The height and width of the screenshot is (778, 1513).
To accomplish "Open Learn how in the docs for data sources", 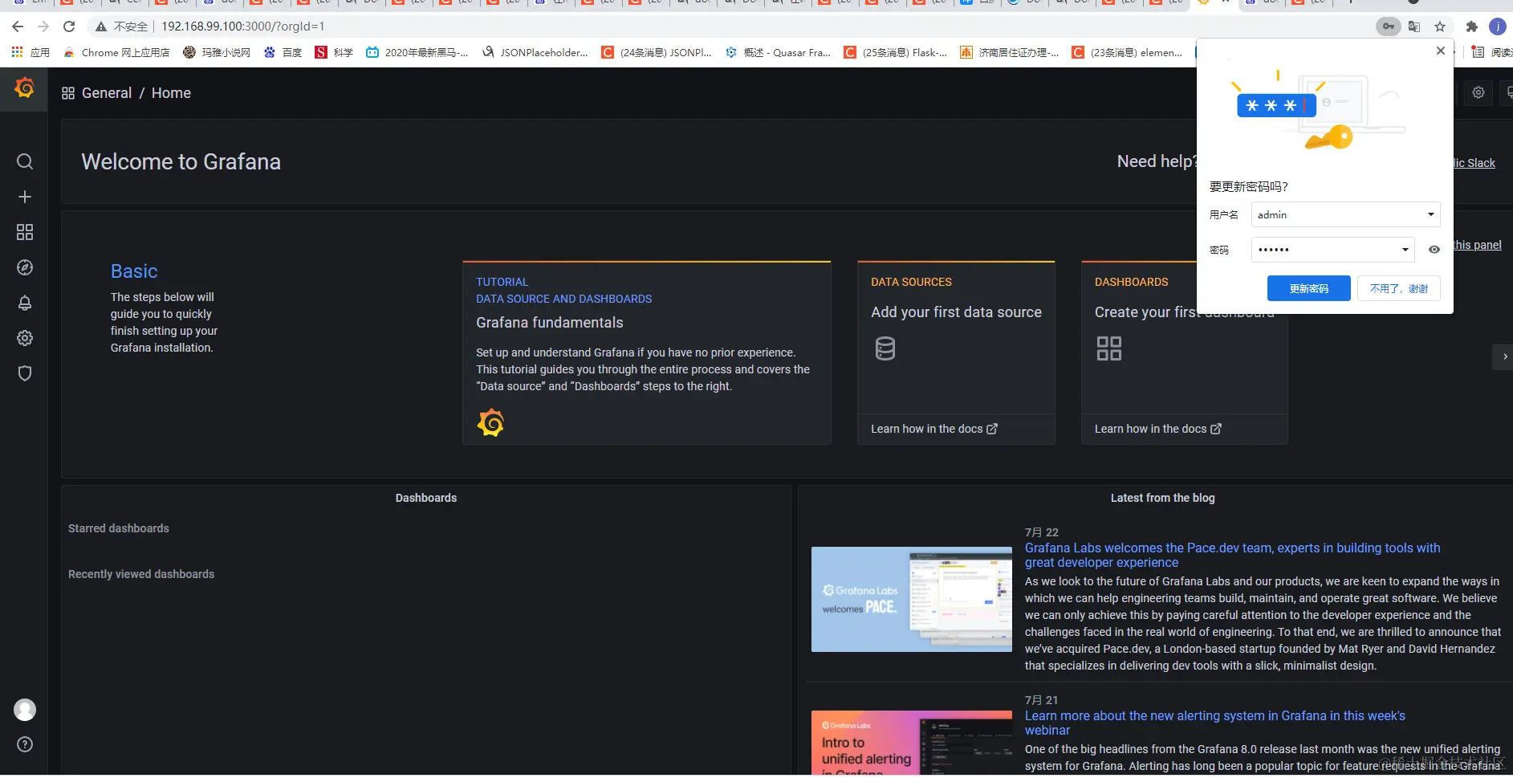I will [x=934, y=429].
